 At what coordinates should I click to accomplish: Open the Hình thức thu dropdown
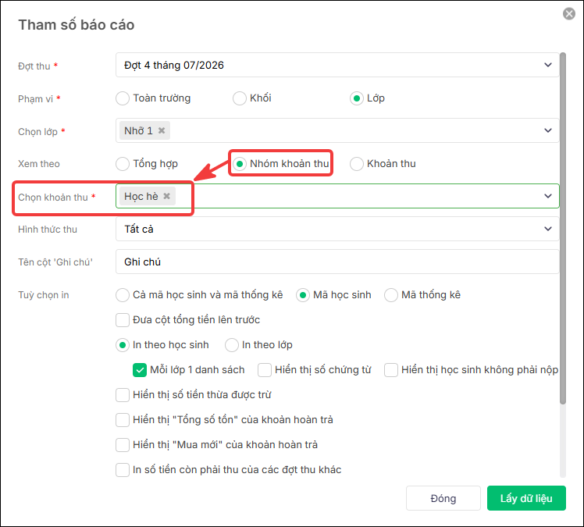(x=337, y=229)
